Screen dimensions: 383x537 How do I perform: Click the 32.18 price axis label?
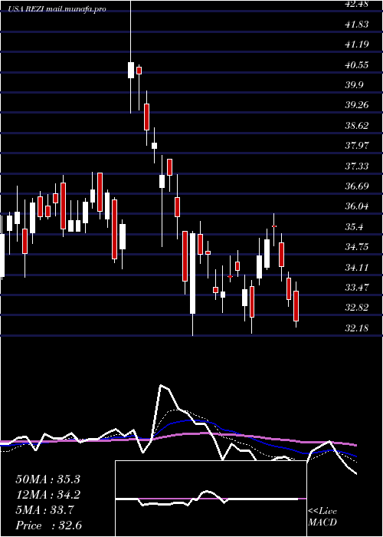[357, 328]
